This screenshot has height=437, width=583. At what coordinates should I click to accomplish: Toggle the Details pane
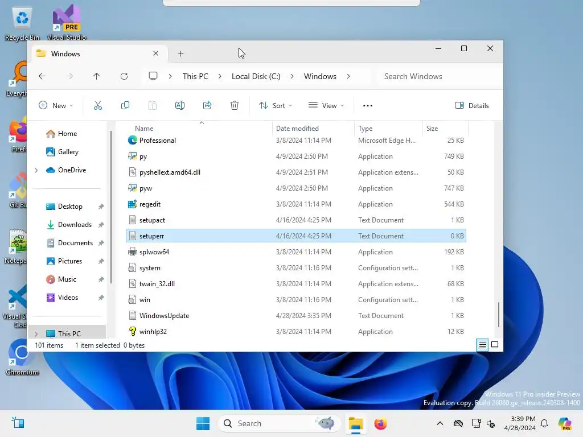tap(472, 105)
